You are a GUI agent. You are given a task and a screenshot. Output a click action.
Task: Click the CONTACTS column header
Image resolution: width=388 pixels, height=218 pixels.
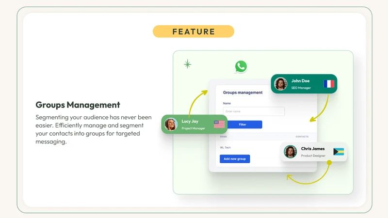pos(302,137)
